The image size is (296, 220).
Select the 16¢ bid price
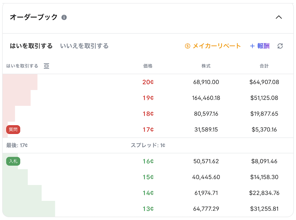148,161
